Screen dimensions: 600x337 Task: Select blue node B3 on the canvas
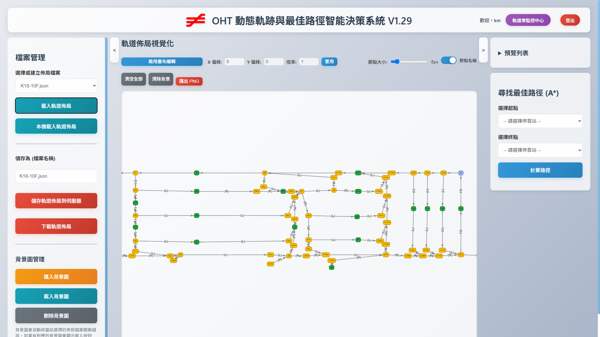click(461, 173)
